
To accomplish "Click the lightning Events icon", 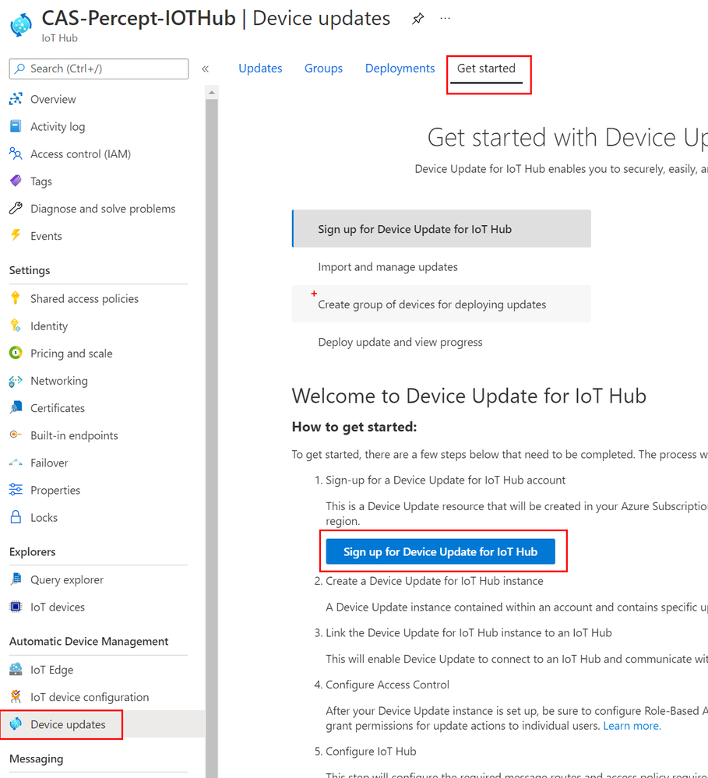I will (x=16, y=235).
